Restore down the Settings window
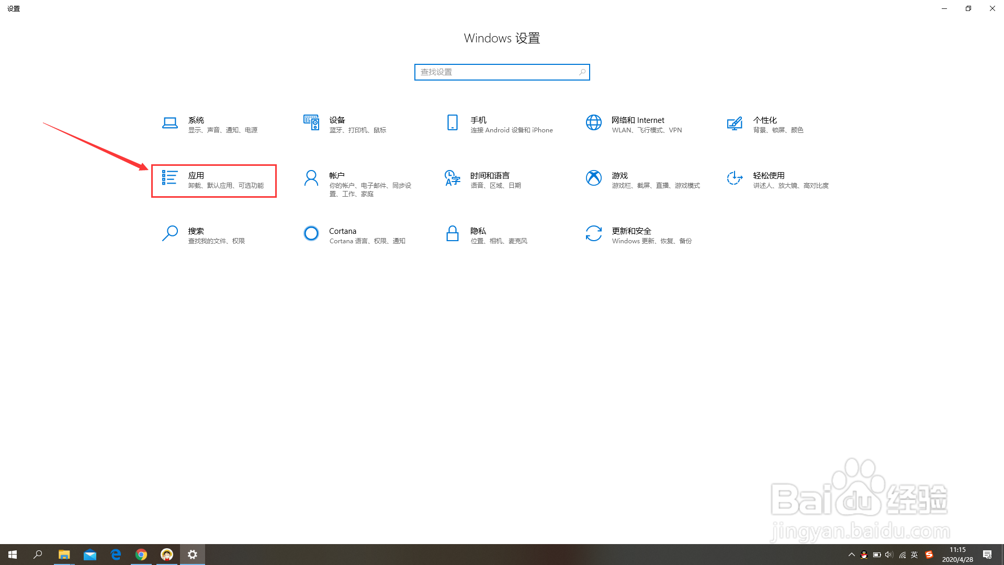This screenshot has width=1004, height=565. click(968, 8)
